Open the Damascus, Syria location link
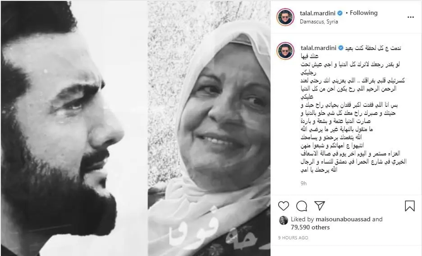 [319, 22]
